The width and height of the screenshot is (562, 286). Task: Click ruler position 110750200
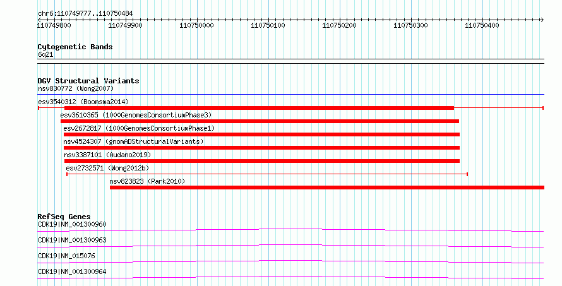click(339, 25)
